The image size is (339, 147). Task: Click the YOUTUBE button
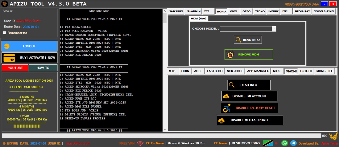(15, 68)
